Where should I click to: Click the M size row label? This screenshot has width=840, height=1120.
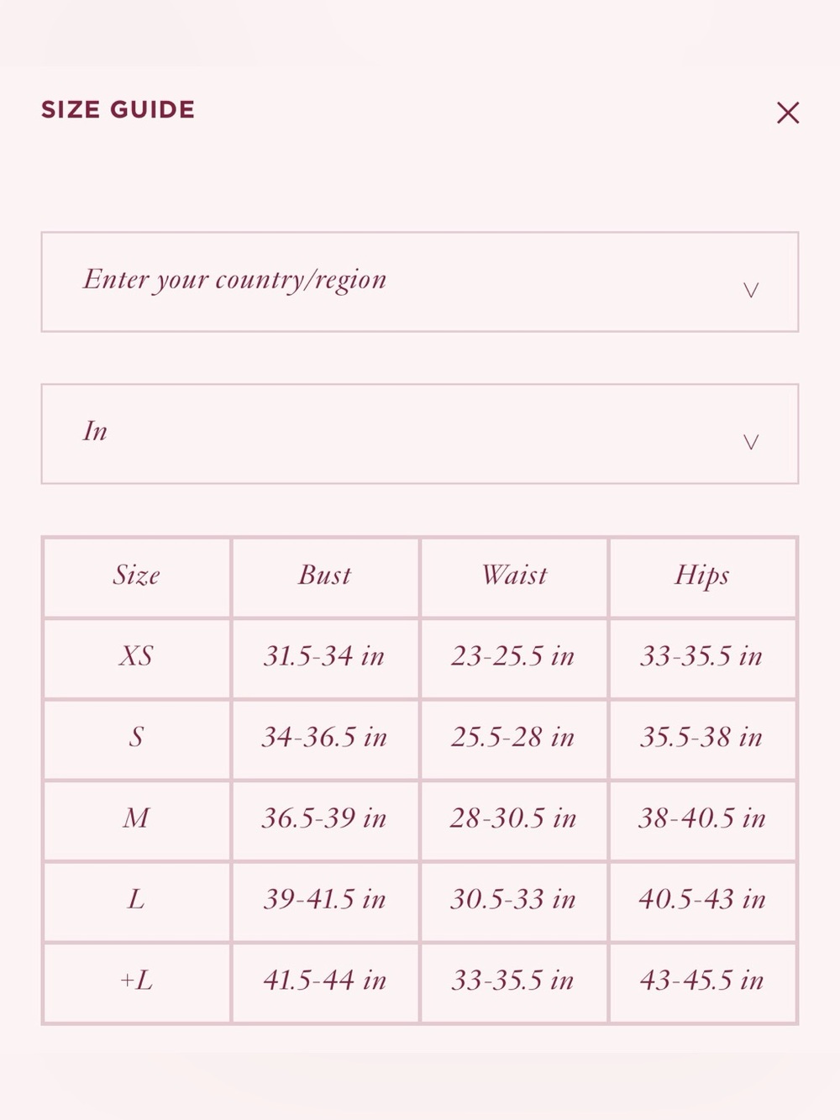point(136,818)
